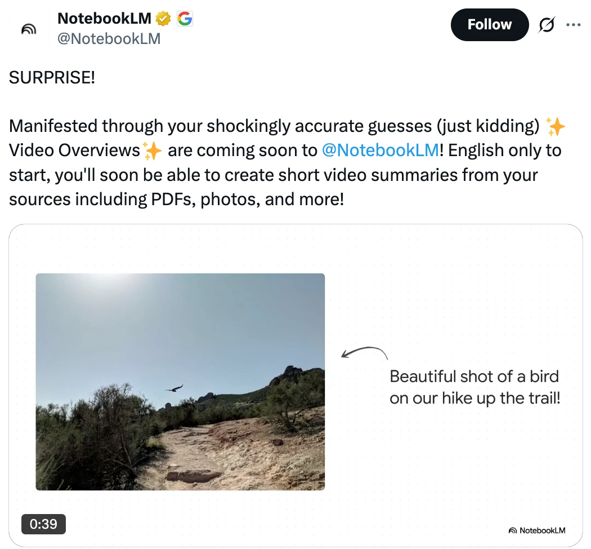Click the 'SURPRISE!' tweet text
The height and width of the screenshot is (549, 591).
coord(52,78)
